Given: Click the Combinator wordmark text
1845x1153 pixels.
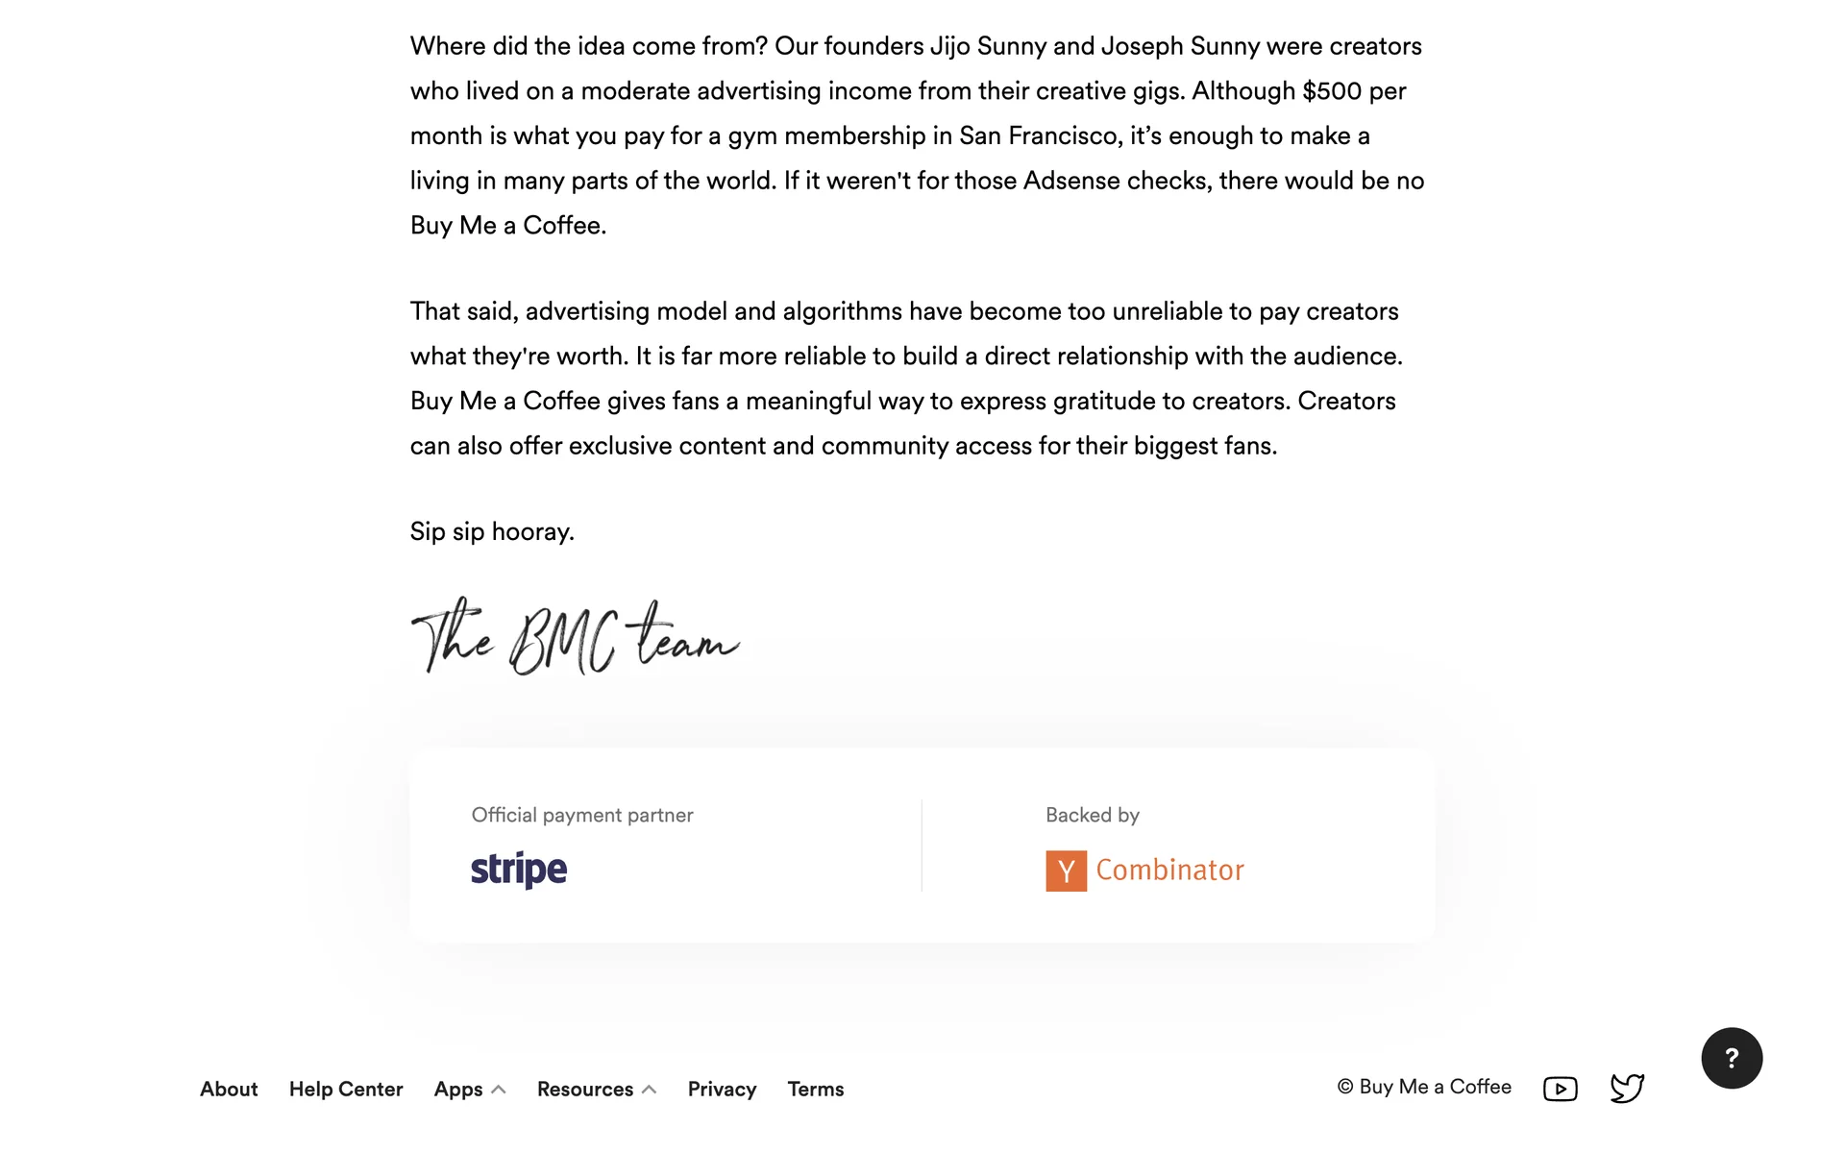Looking at the screenshot, I should [x=1169, y=871].
